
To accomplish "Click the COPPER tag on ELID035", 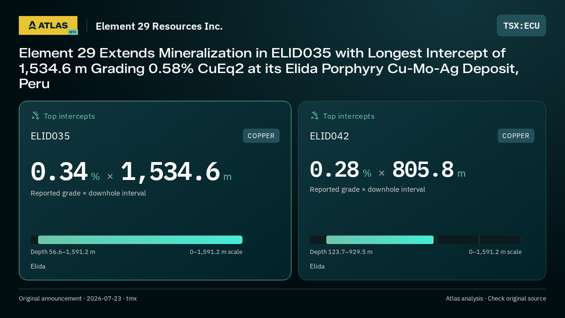I will click(261, 136).
